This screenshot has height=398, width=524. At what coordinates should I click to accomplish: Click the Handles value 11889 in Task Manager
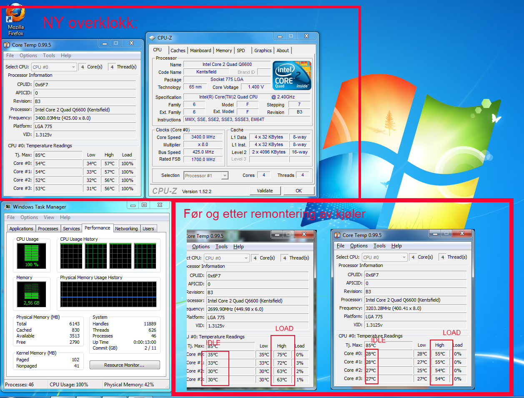coord(150,324)
